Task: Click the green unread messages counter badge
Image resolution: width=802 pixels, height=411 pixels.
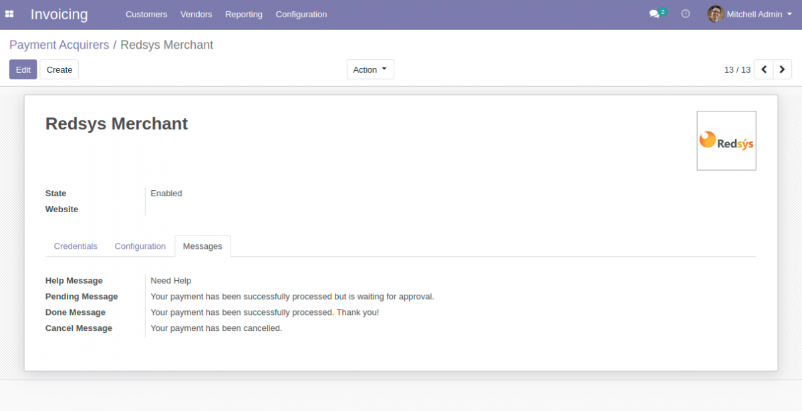Action: [662, 10]
